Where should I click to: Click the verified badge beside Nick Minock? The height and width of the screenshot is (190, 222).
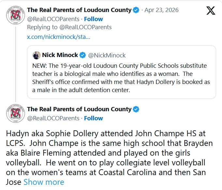[x=83, y=55]
